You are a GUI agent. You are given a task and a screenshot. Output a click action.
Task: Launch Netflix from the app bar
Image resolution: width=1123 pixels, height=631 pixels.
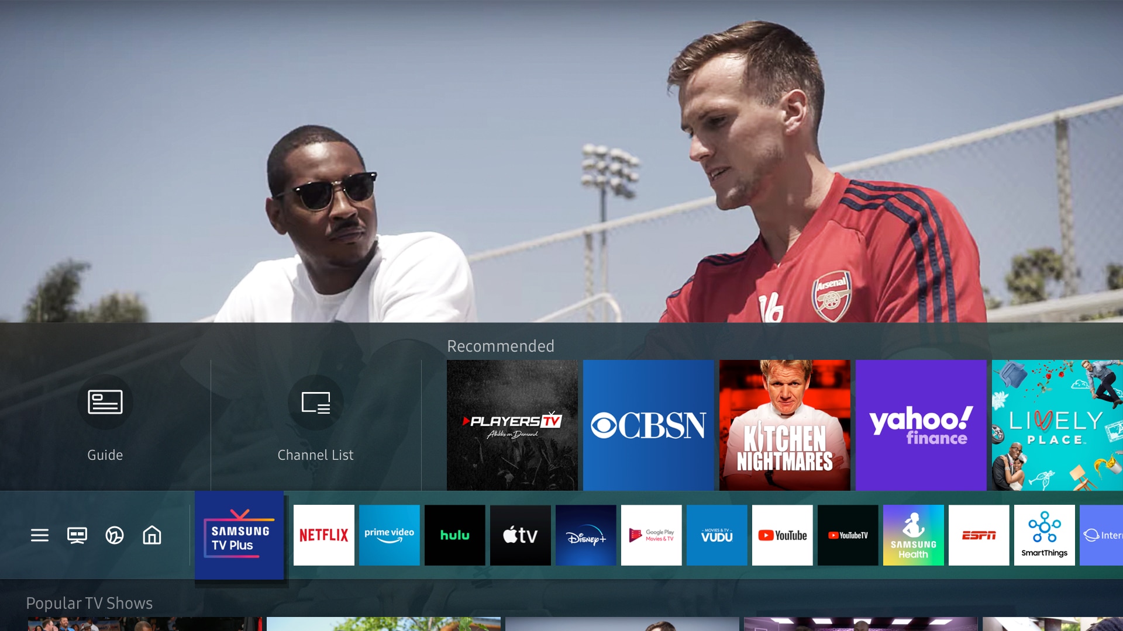tap(323, 535)
